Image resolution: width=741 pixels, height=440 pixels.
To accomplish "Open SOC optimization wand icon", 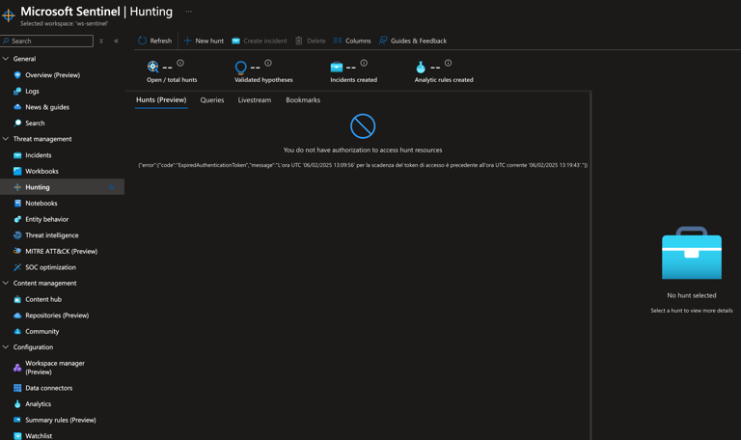I will [17, 267].
